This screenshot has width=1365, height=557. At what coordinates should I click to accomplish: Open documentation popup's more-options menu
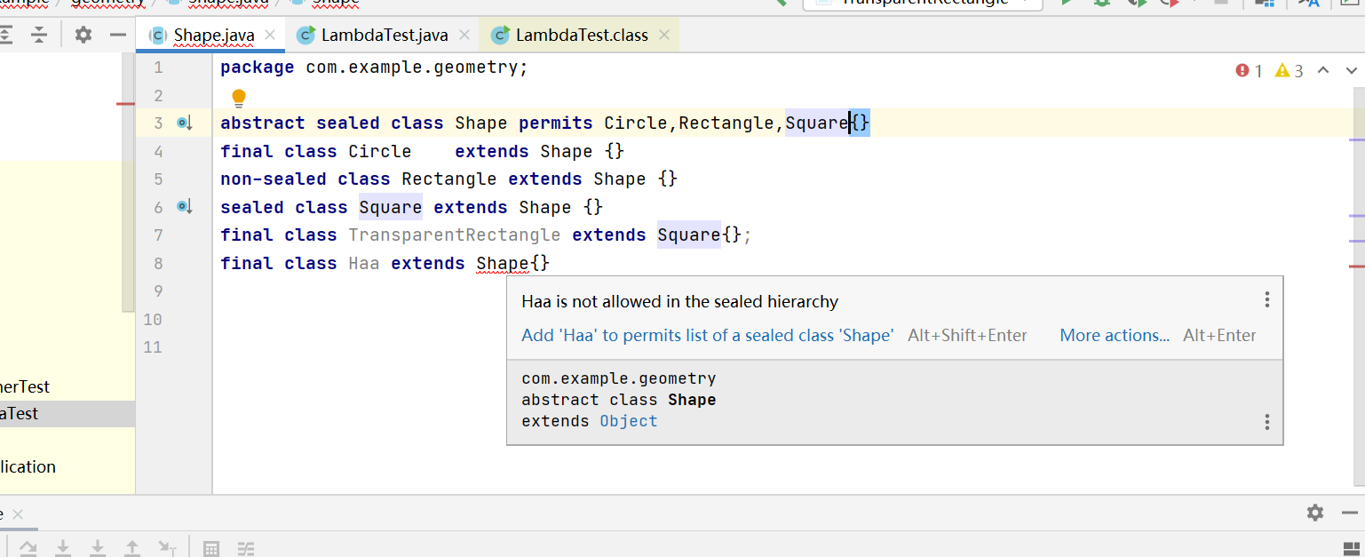tap(1267, 422)
